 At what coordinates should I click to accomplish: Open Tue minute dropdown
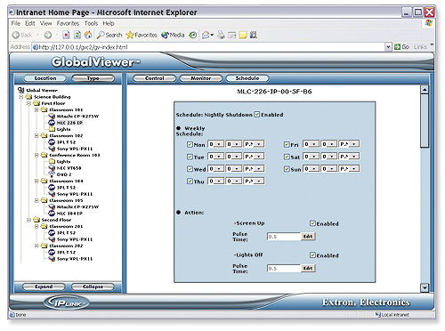(x=233, y=157)
